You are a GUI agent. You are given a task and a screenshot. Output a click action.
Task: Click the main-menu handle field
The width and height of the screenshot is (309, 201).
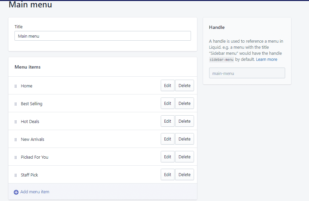(x=247, y=73)
